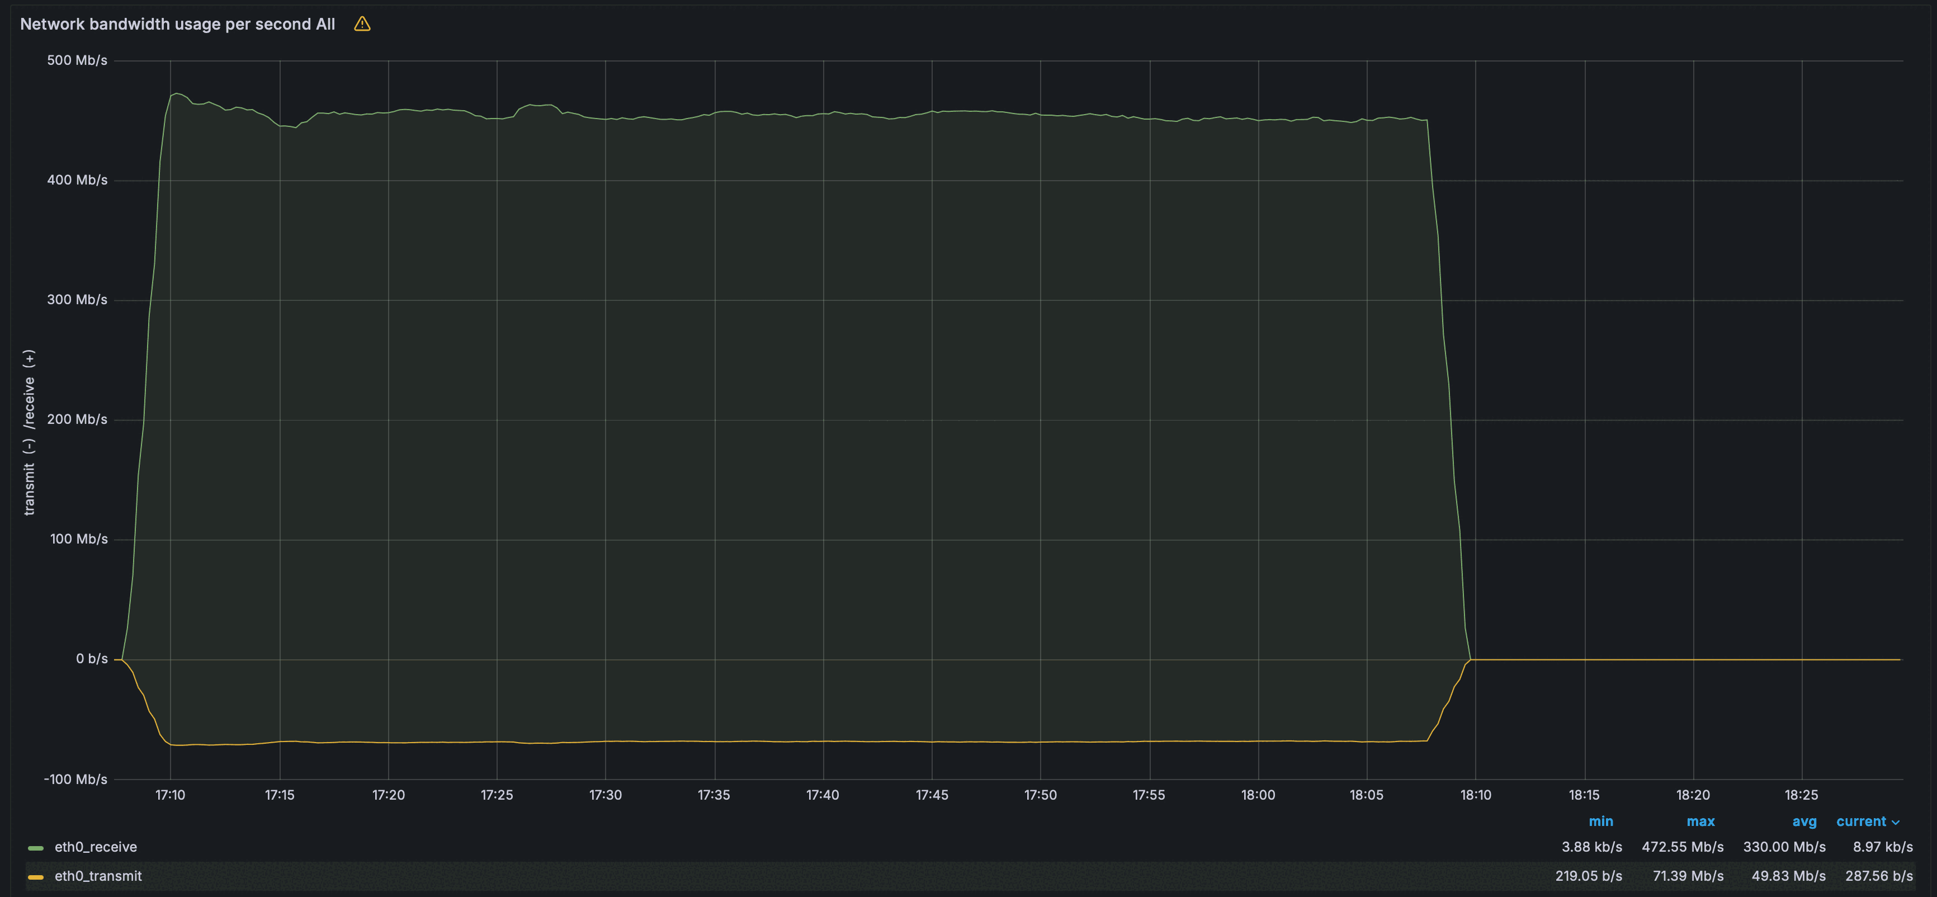Click the green eth0_receive color swatch

35,847
